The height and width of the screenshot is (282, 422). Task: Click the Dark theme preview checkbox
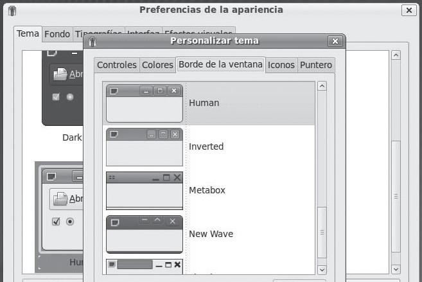point(56,97)
